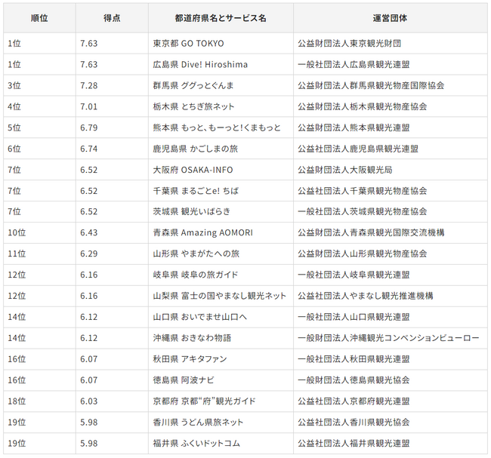This screenshot has height=458, width=491.
Task: Select the 京都府 京都"府"観光ガイド cell
Action: point(204,401)
